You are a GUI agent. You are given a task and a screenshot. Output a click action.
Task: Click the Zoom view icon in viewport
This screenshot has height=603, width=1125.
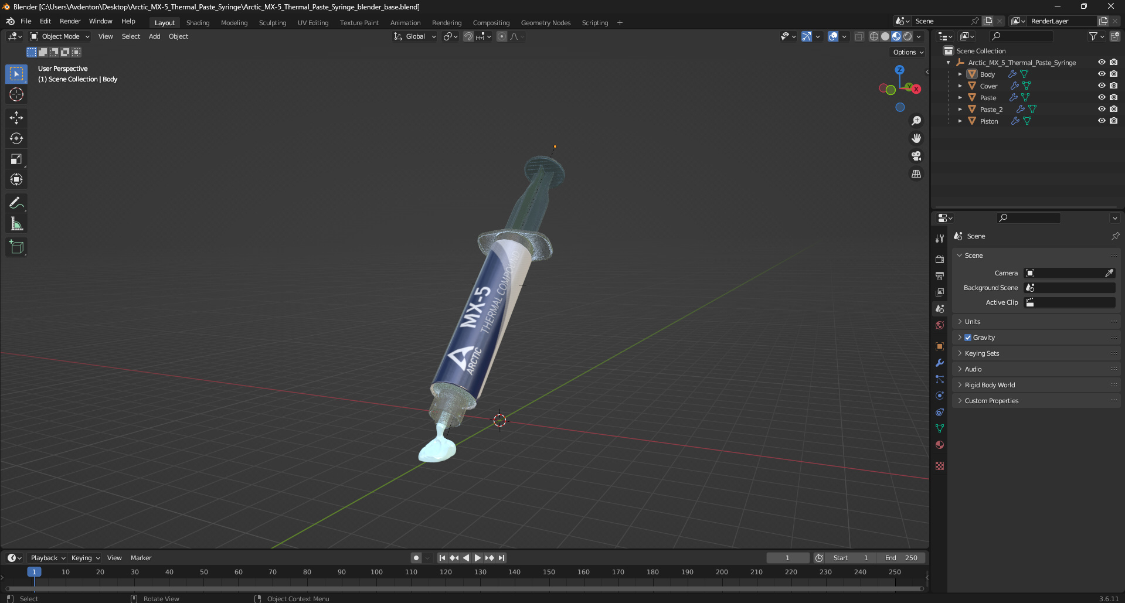(x=916, y=121)
